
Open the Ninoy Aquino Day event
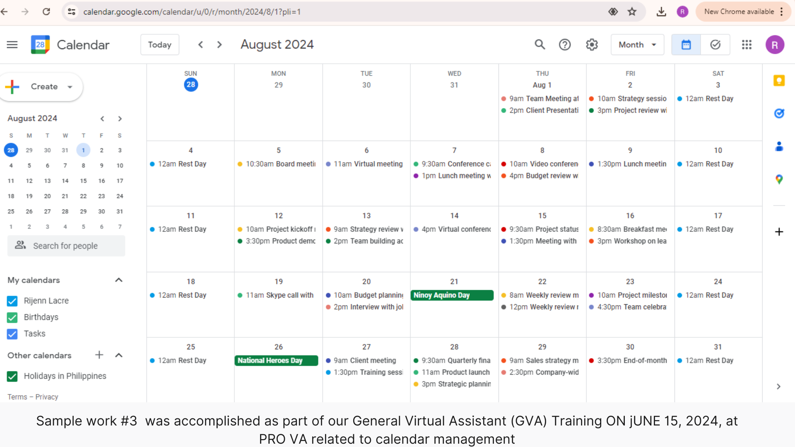(x=452, y=295)
